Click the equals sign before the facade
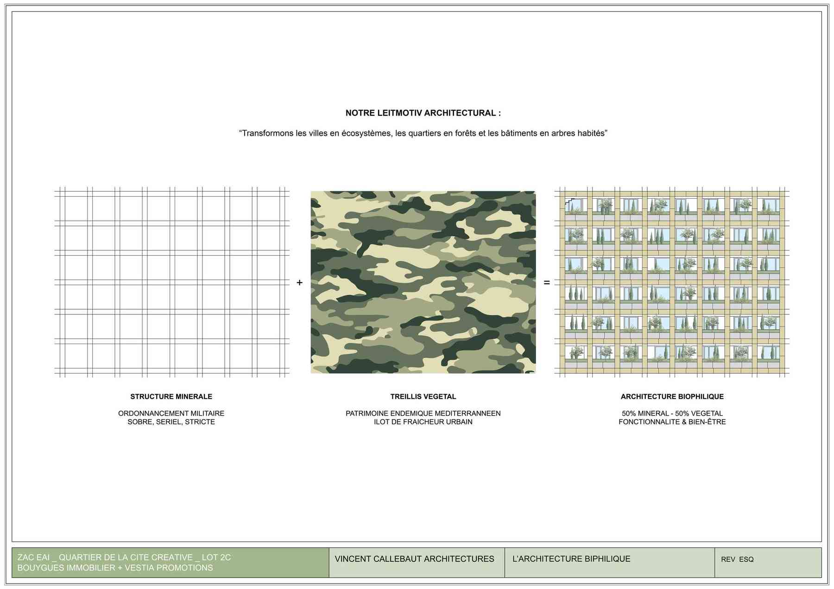Image resolution: width=834 pixels, height=589 pixels. (547, 282)
